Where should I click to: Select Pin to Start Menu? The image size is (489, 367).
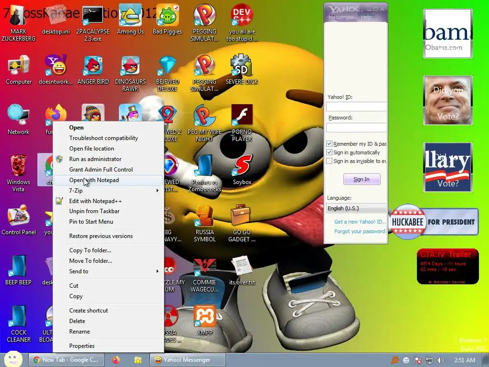[108, 222]
